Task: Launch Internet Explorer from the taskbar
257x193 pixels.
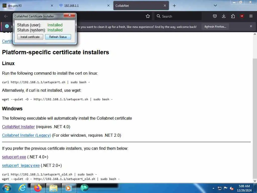Action: pyautogui.click(x=22, y=188)
